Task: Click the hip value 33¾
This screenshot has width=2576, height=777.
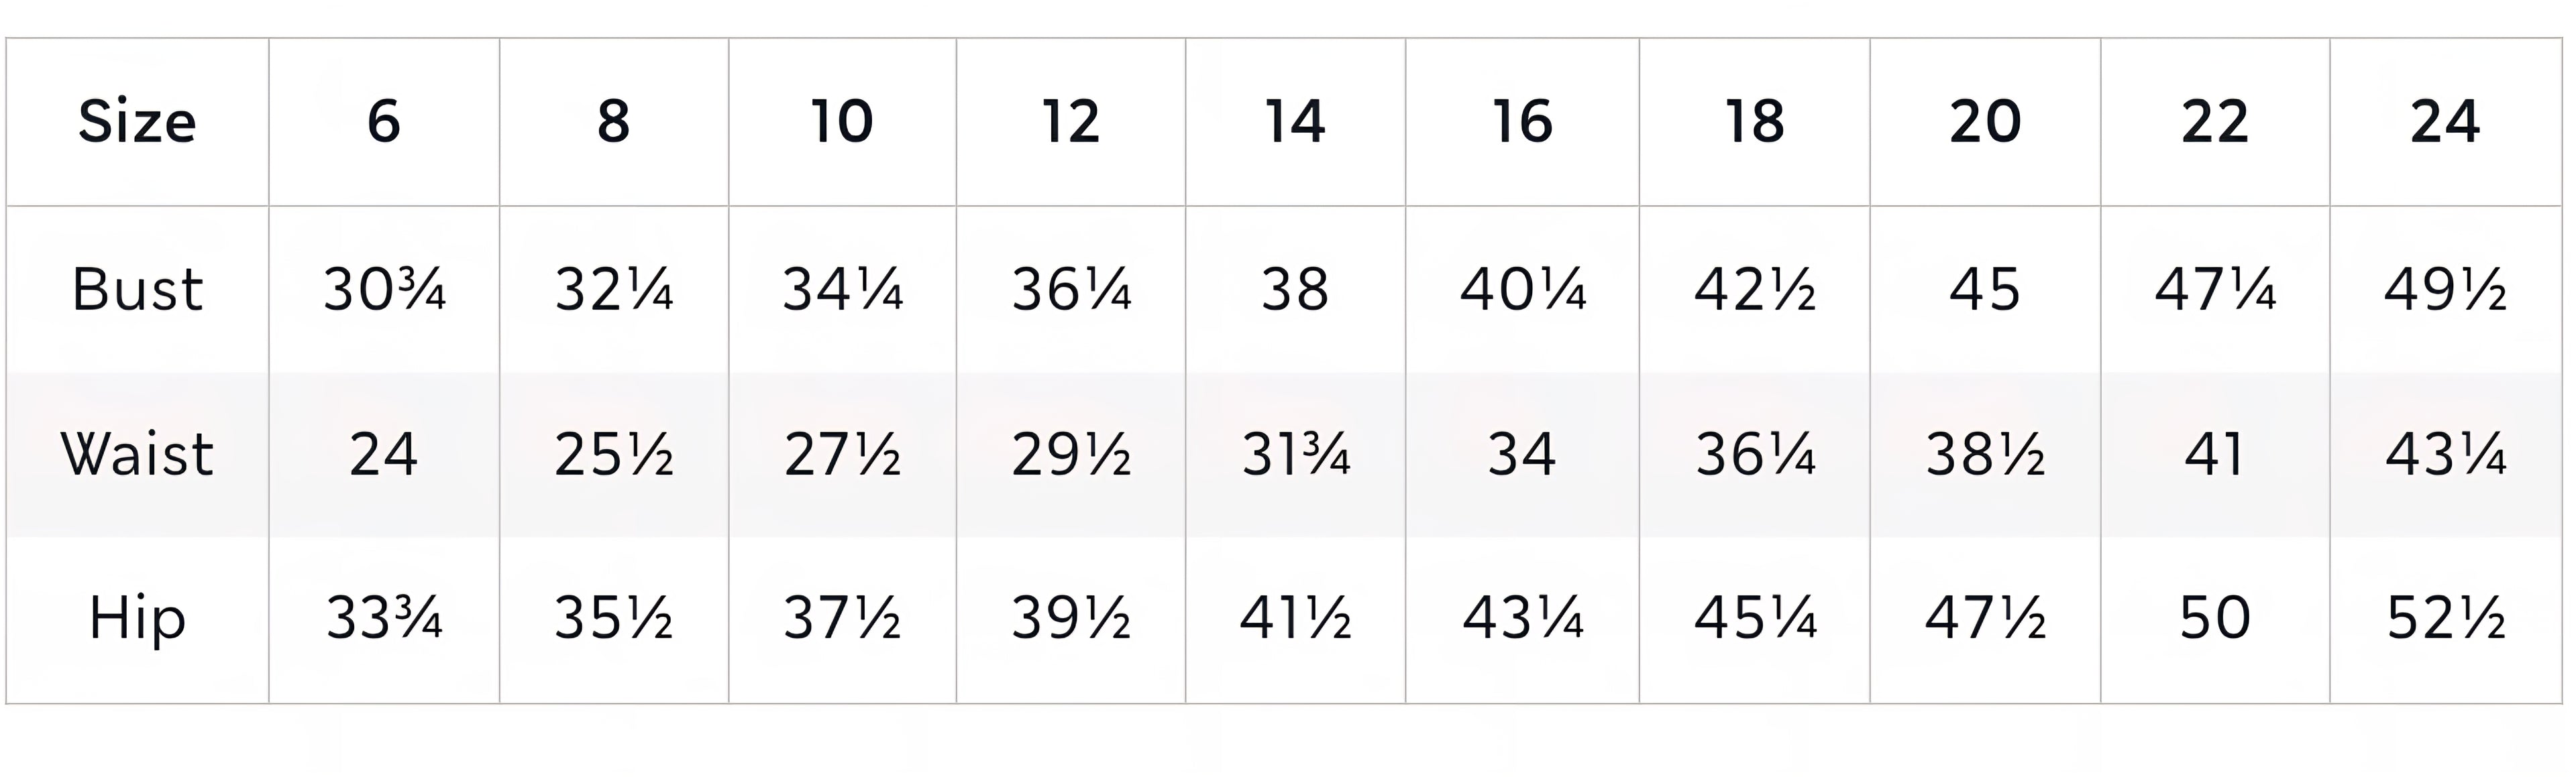Action: [x=384, y=618]
